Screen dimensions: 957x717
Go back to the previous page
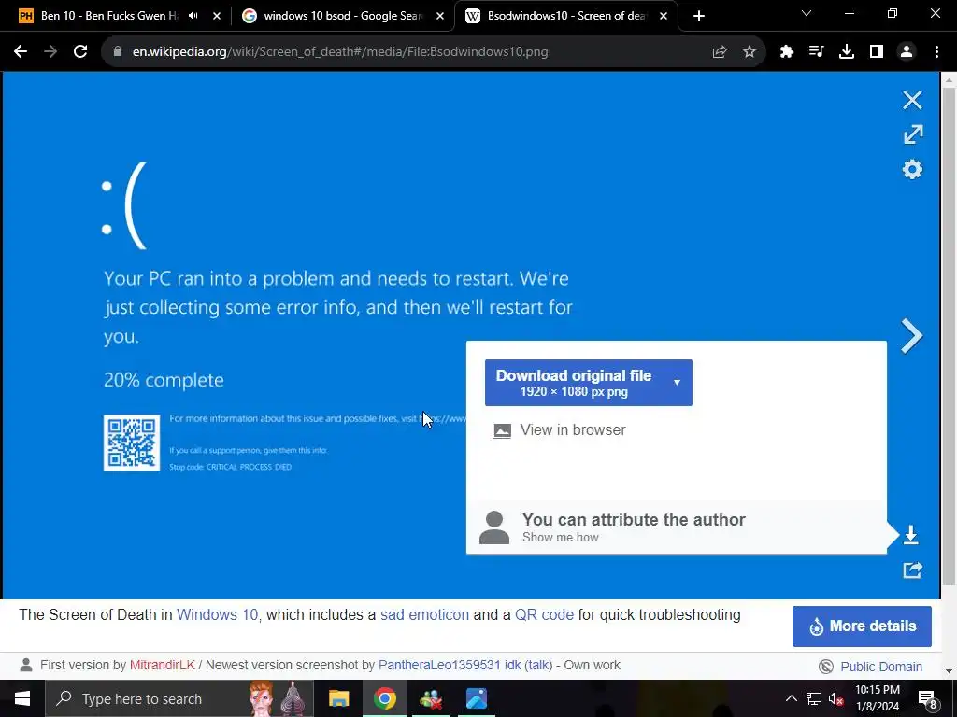(21, 52)
